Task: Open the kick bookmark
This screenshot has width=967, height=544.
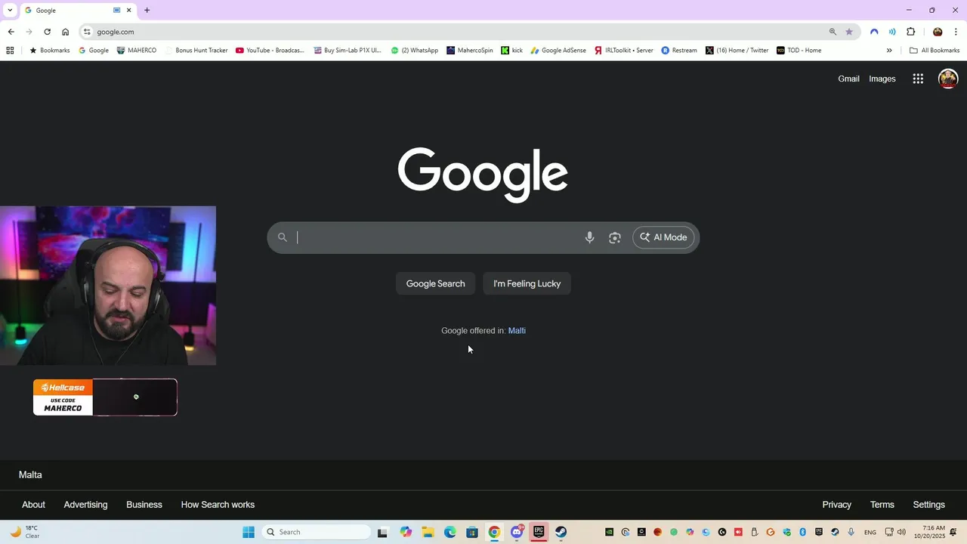Action: (512, 51)
